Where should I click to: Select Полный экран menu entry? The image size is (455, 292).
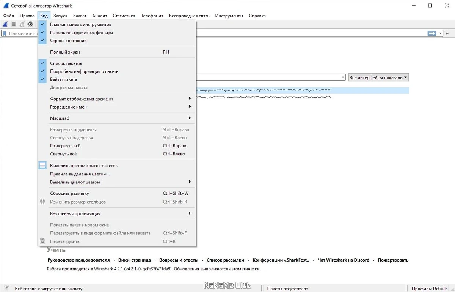click(x=116, y=52)
